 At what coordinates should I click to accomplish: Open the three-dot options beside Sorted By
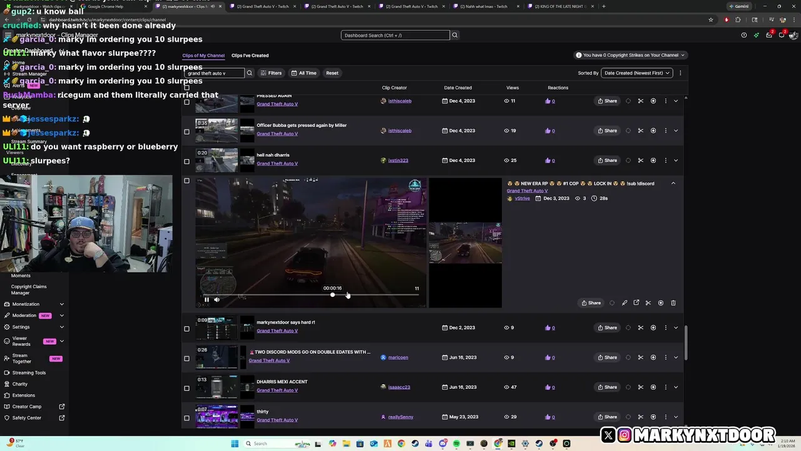(680, 73)
